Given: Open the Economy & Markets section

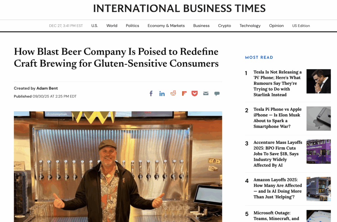Looking at the screenshot, I should [x=166, y=26].
